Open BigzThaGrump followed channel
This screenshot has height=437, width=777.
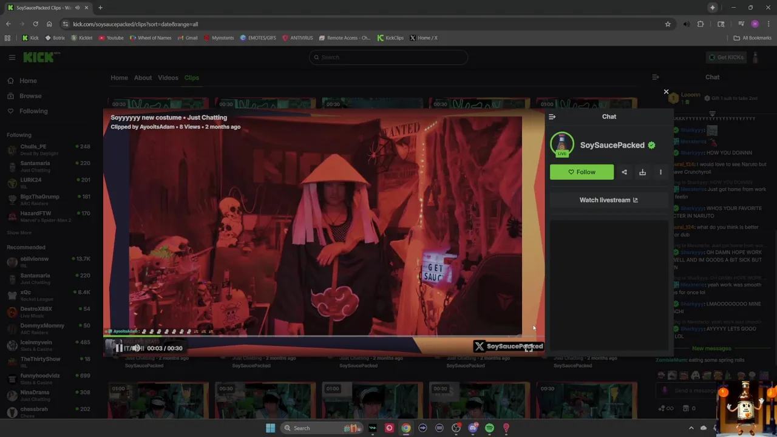click(49, 199)
